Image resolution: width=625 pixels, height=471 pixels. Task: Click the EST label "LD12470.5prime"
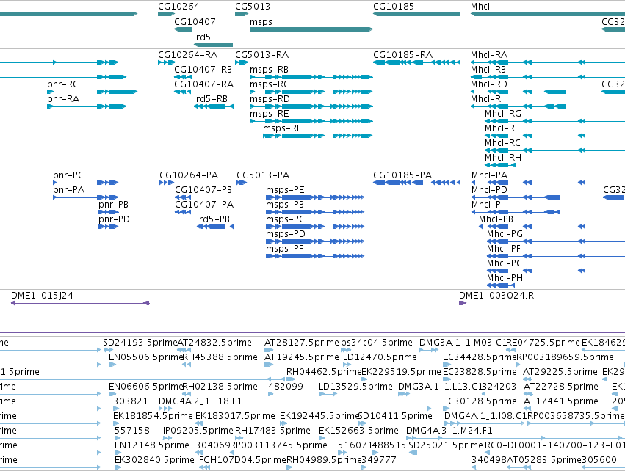click(380, 357)
